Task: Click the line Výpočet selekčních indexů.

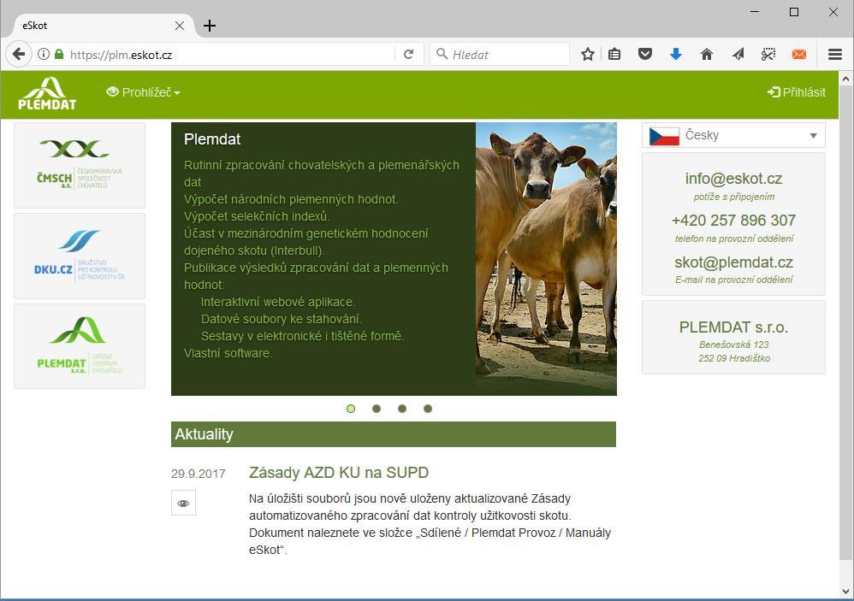Action: (x=257, y=216)
